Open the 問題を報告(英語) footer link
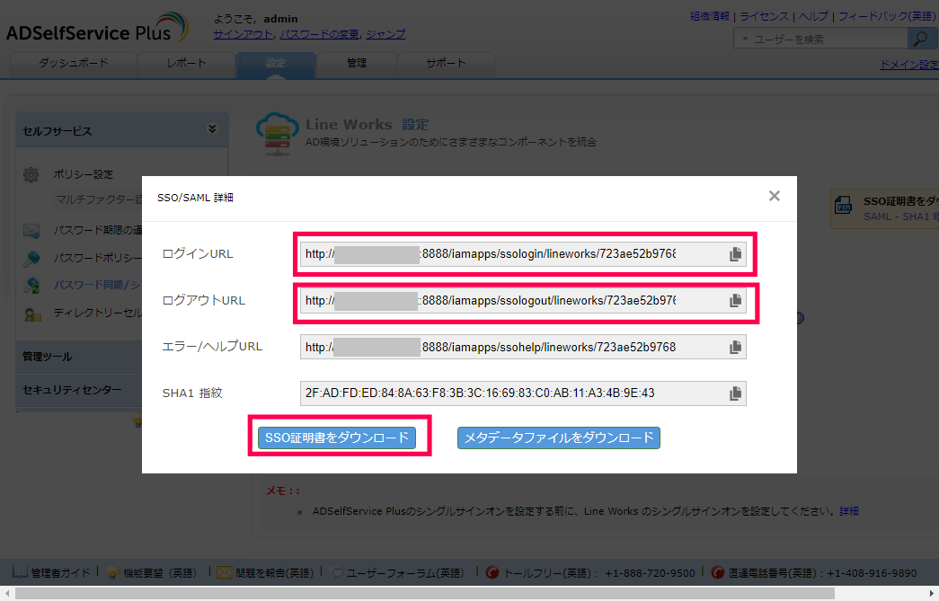939x601 pixels. pyautogui.click(x=274, y=573)
